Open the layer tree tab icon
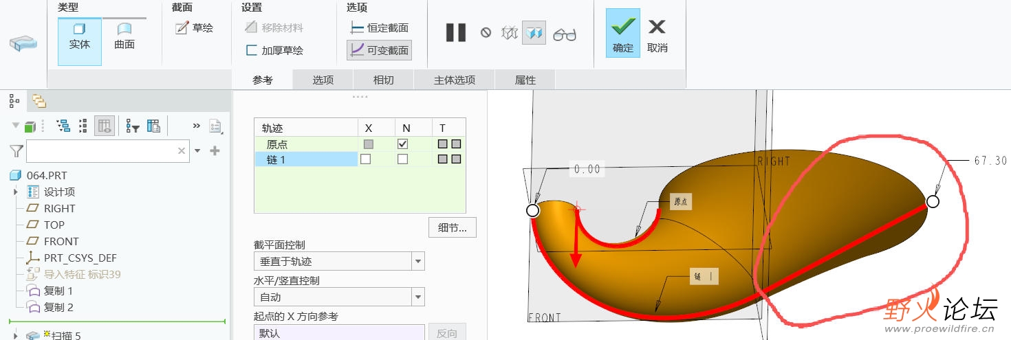1011x340 pixels. pyautogui.click(x=39, y=102)
